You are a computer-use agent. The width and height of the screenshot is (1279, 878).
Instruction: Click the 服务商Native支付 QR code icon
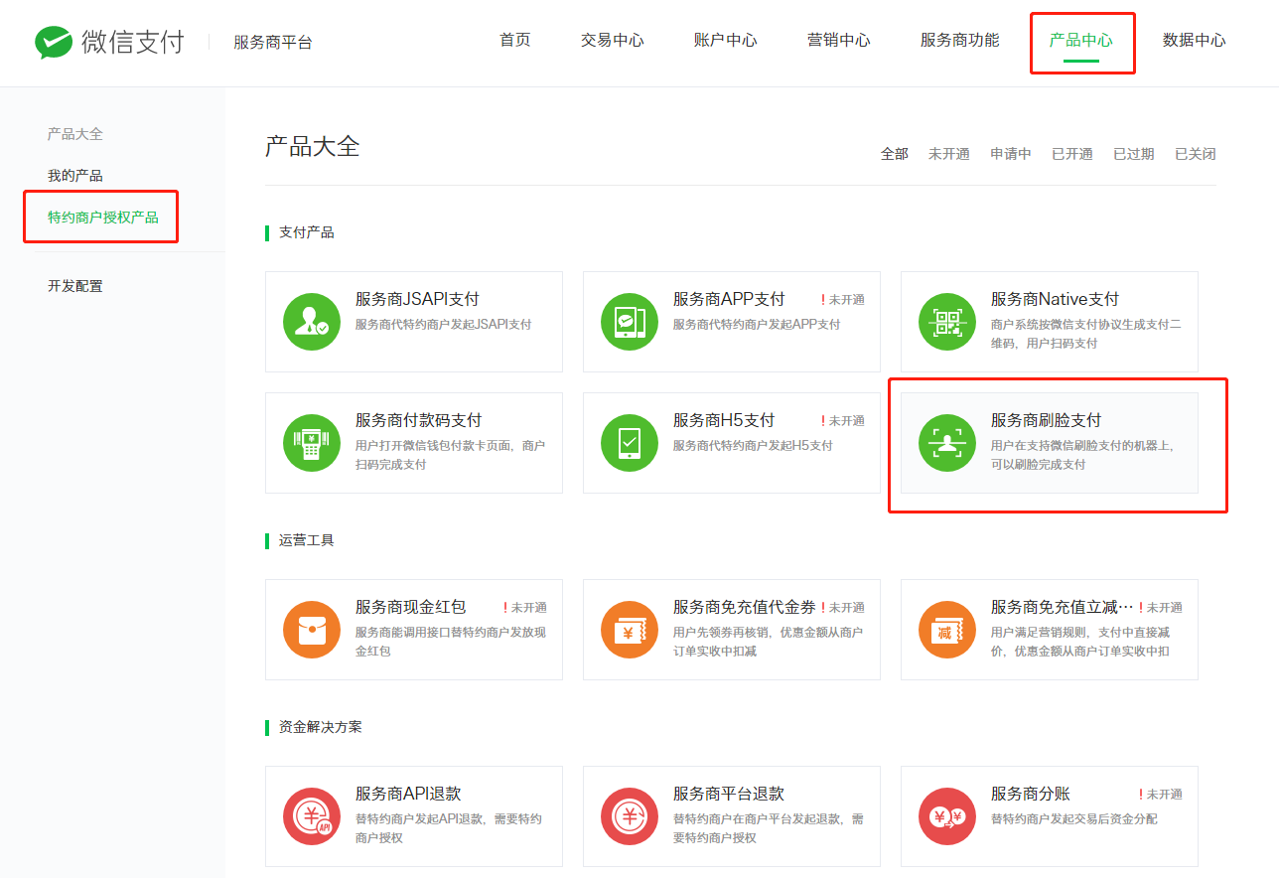point(947,322)
